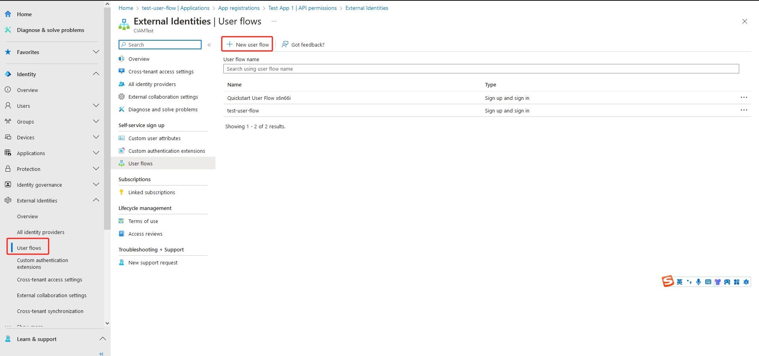Click the App registrations breadcrumb

239,8
